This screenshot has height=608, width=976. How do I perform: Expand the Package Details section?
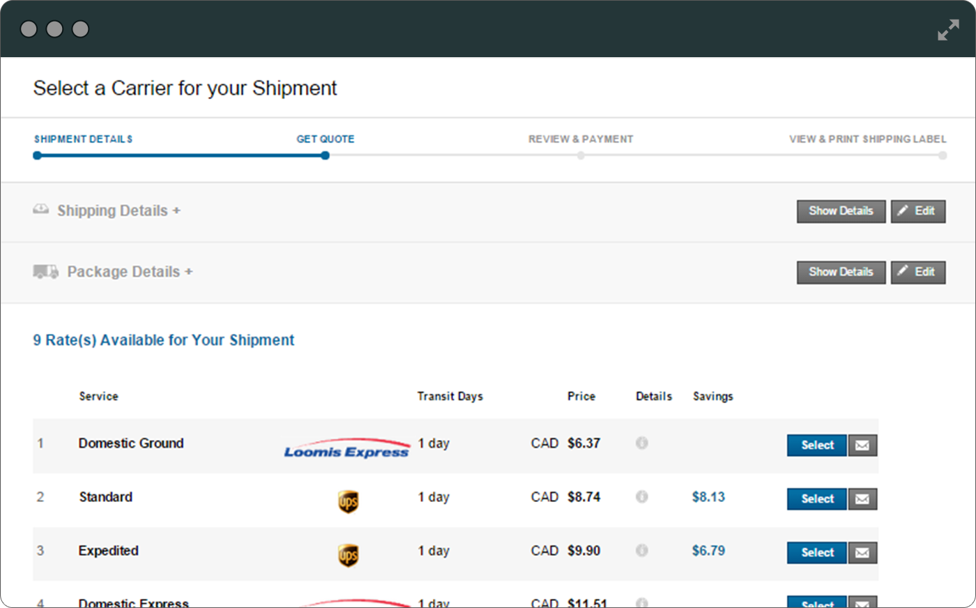tap(130, 272)
